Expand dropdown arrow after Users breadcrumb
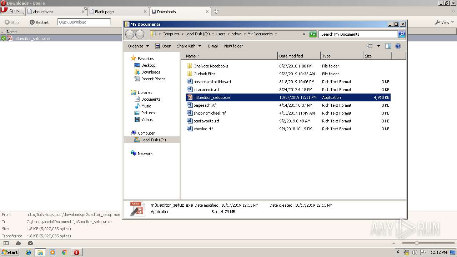457x257 pixels. tap(228, 34)
